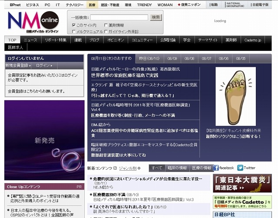Switch to the 08/09 tab
Screen dimensions: 278x218
(x=172, y=59)
